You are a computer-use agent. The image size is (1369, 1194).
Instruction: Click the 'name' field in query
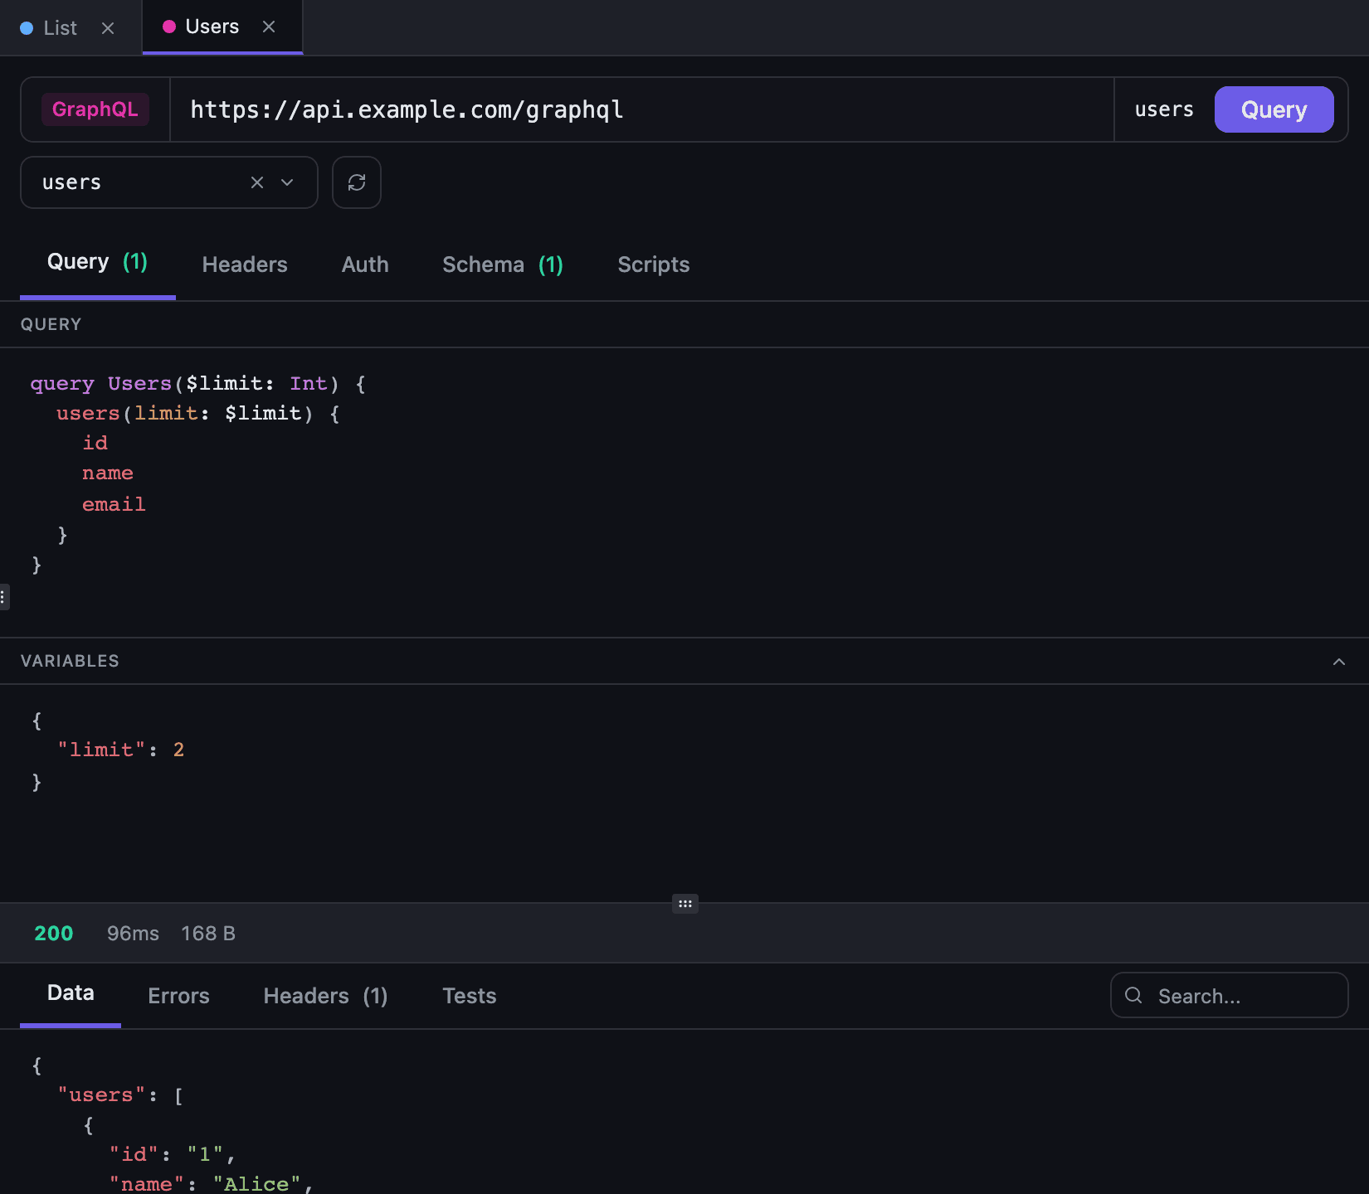tap(108, 473)
